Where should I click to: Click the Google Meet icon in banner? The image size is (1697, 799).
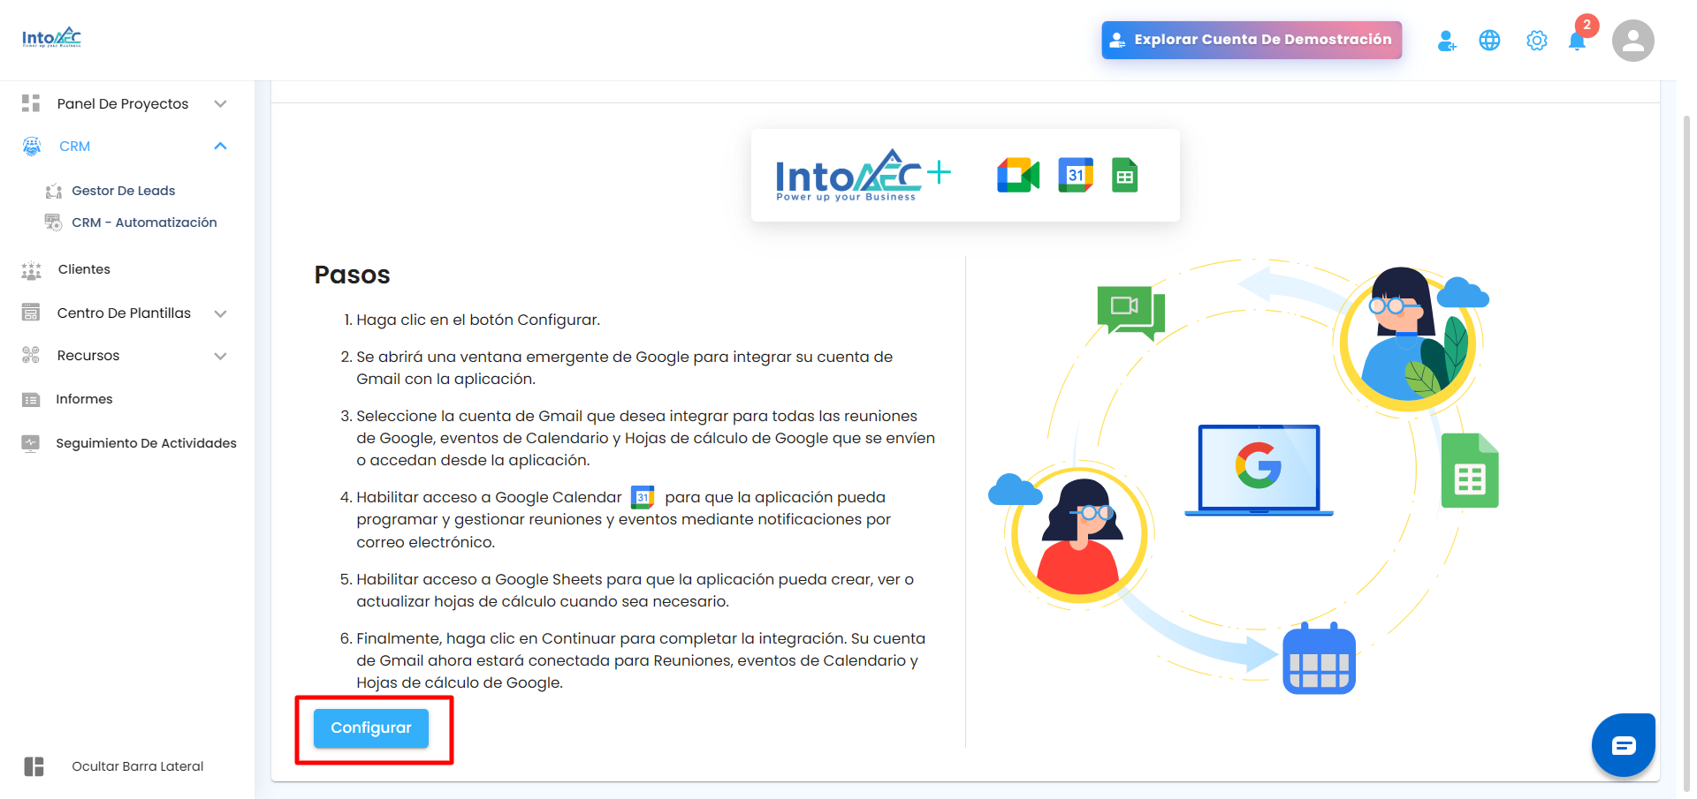pyautogui.click(x=1018, y=175)
